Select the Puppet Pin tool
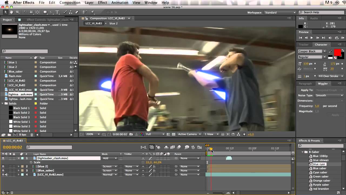 (x=92, y=12)
